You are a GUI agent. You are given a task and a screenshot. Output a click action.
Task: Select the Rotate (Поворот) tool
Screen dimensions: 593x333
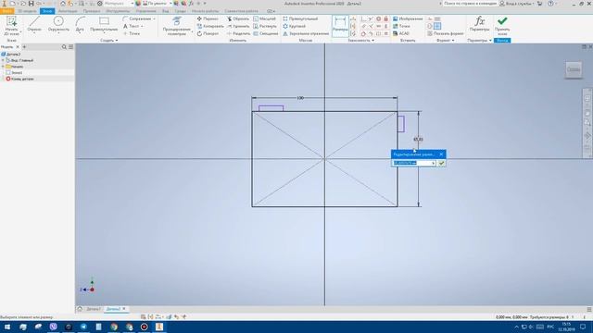(x=208, y=33)
